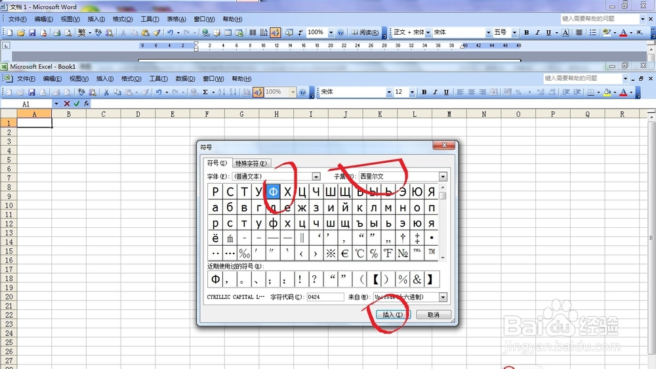Screen dimensions: 656x369
Task: Toggle Underline in Word formatting toolbar
Action: (x=548, y=33)
